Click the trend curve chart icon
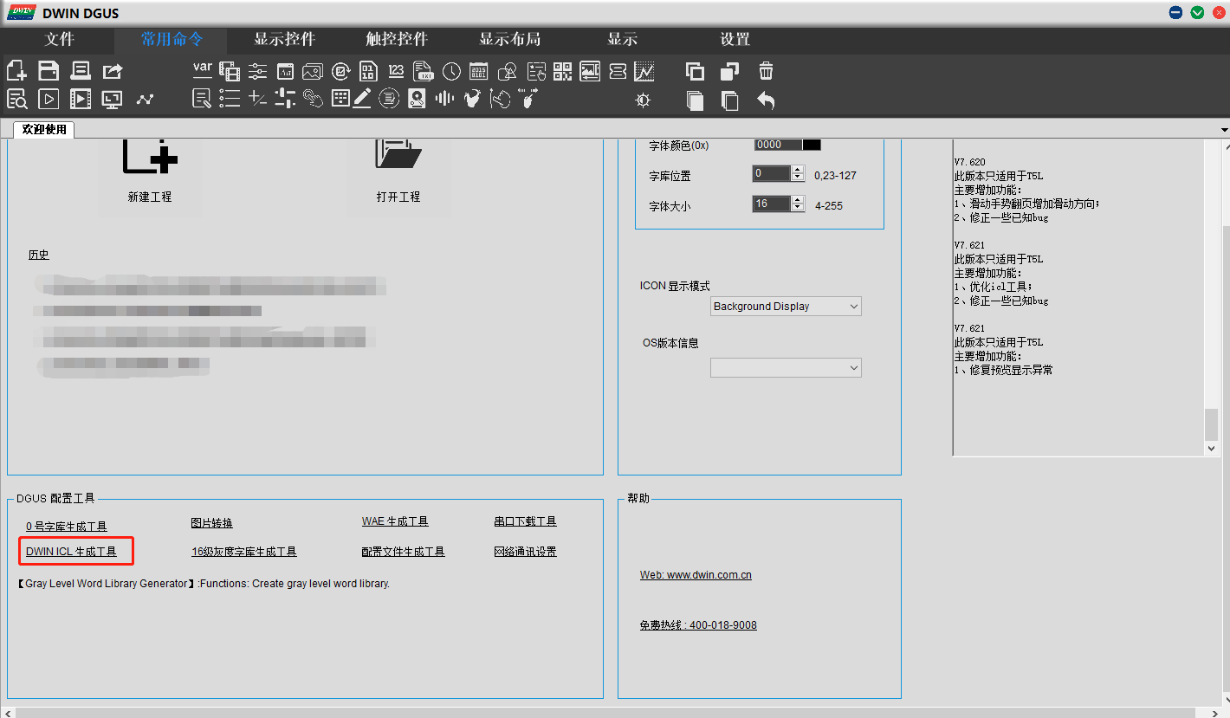The width and height of the screenshot is (1230, 718). coord(644,71)
